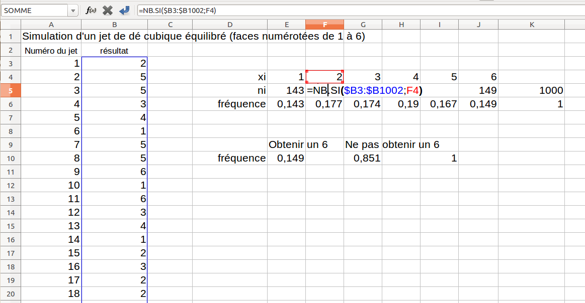Click the 'Simulation d'un jet de dé' title cell
The image size is (585, 303).
(51, 37)
